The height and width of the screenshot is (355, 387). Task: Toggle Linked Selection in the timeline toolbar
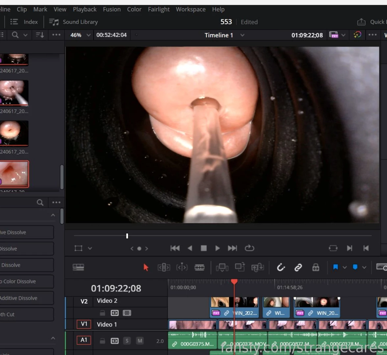(298, 267)
